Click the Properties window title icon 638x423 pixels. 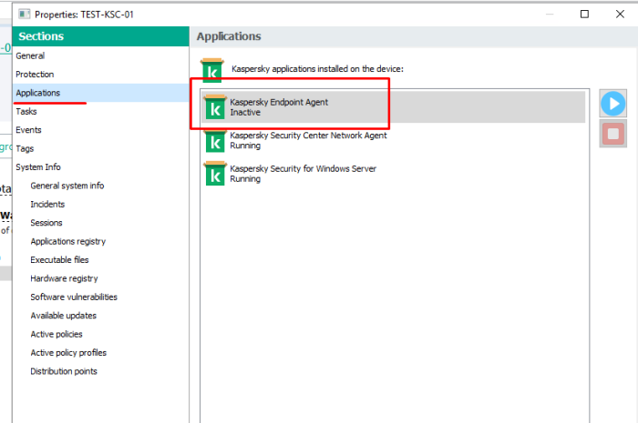25,15
